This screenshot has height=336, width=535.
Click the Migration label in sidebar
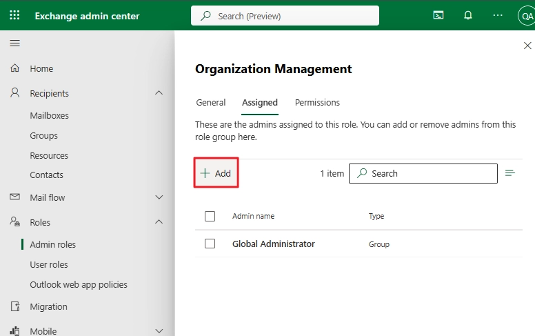48,306
